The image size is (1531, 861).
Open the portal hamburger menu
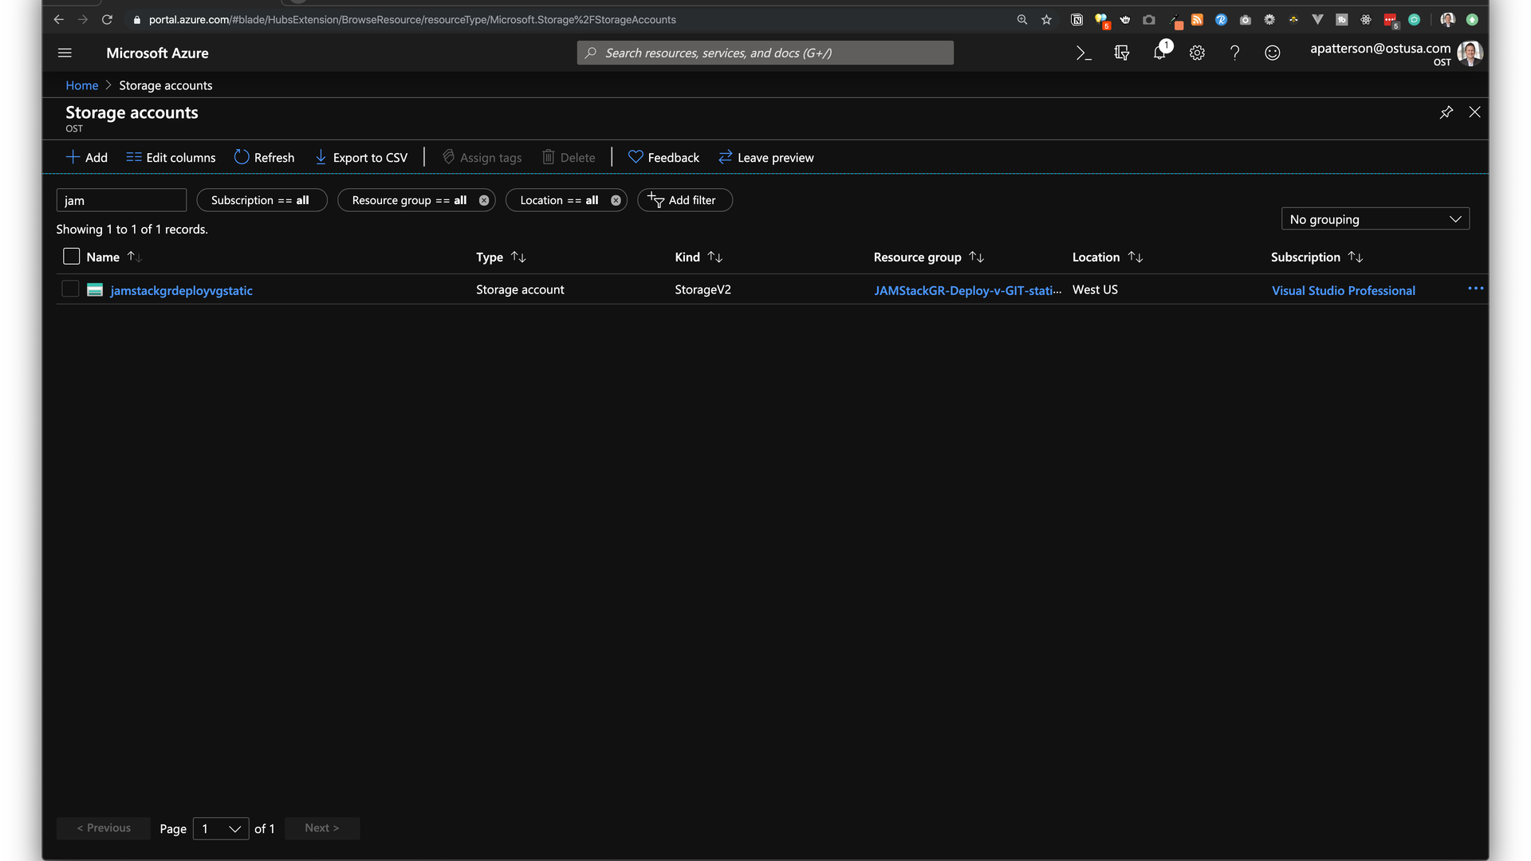65,53
